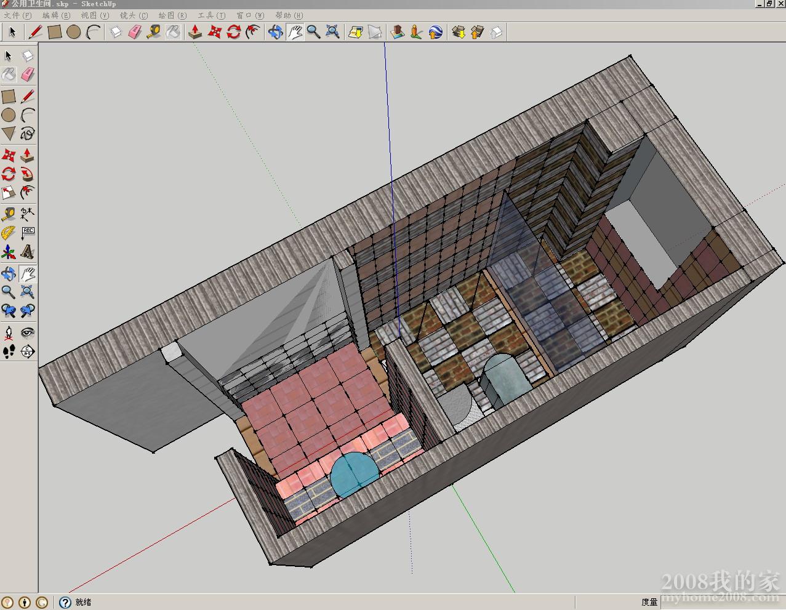Select the Position Camera tool

(9, 333)
